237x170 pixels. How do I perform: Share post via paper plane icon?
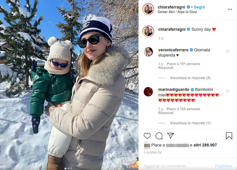(171, 136)
